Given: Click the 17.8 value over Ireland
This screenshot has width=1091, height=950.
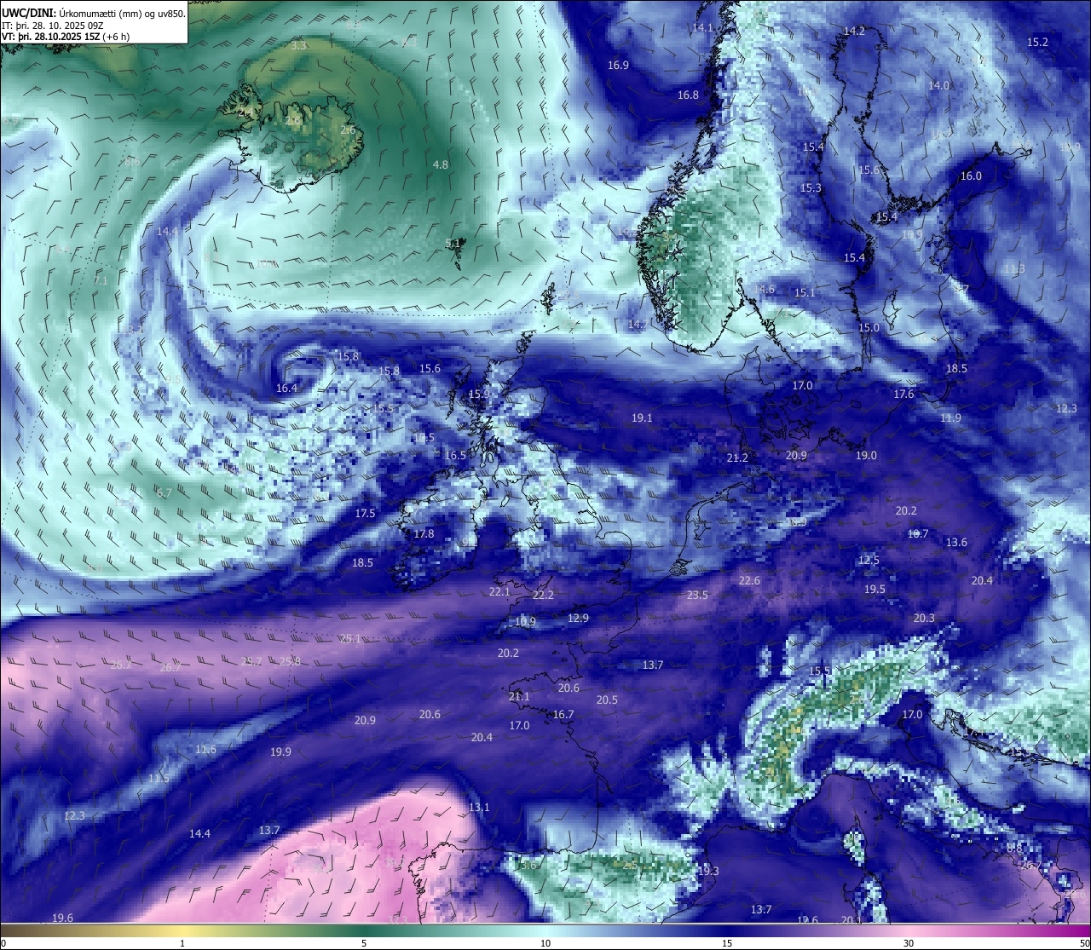Looking at the screenshot, I should coord(424,534).
